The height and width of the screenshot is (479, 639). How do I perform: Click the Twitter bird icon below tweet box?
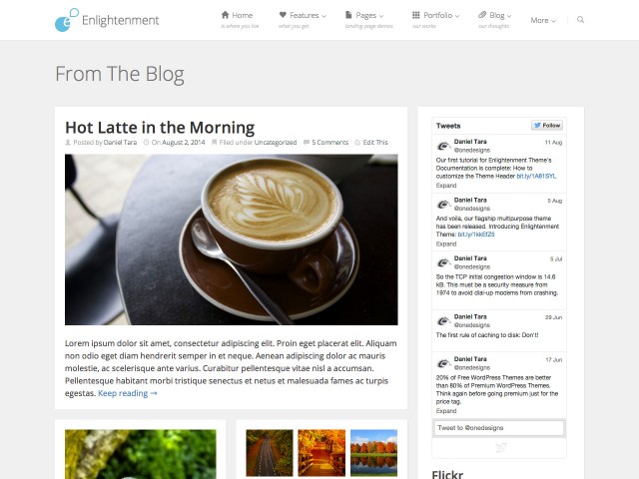[501, 448]
